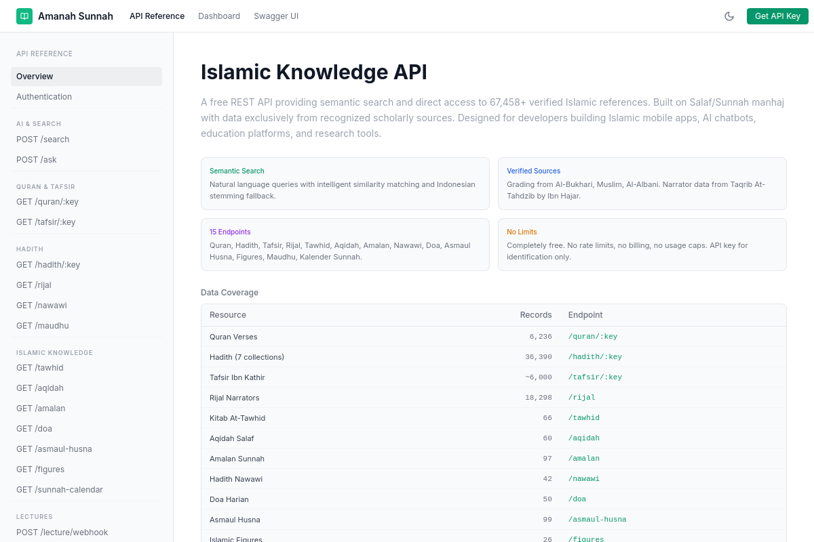Click the /asmaul-husna endpoint in the table
The width and height of the screenshot is (814, 542).
click(597, 520)
